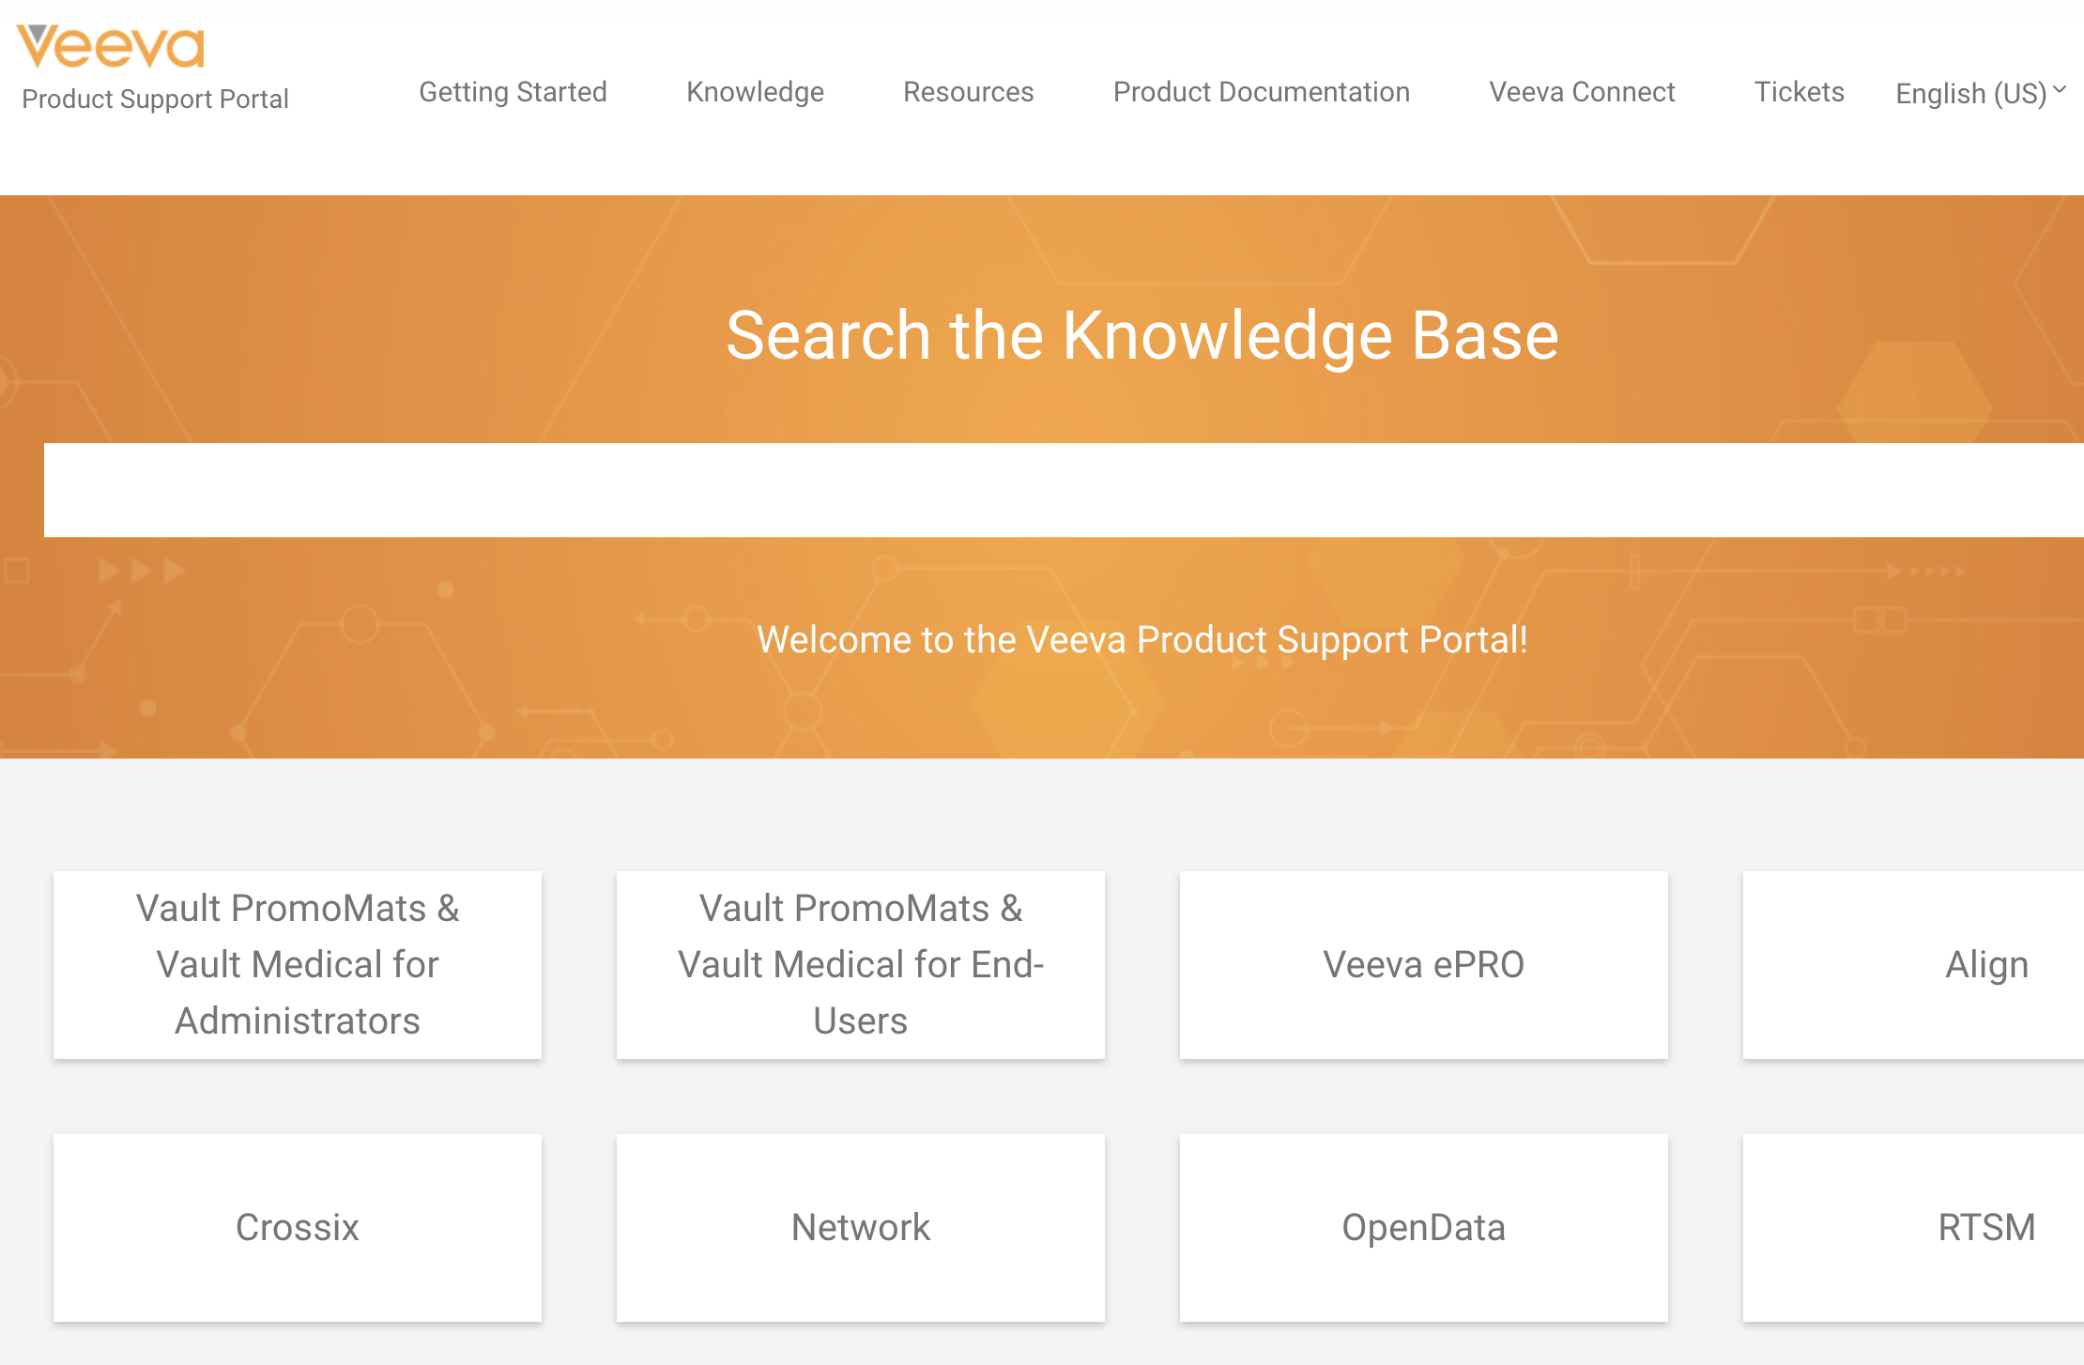Select the Veeva ePRO tile
2084x1365 pixels.
pyautogui.click(x=1424, y=965)
